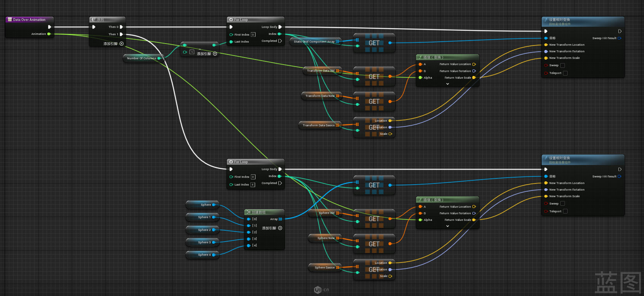Click the Data Over Animation event node icon
This screenshot has height=296, width=644.
[10, 20]
